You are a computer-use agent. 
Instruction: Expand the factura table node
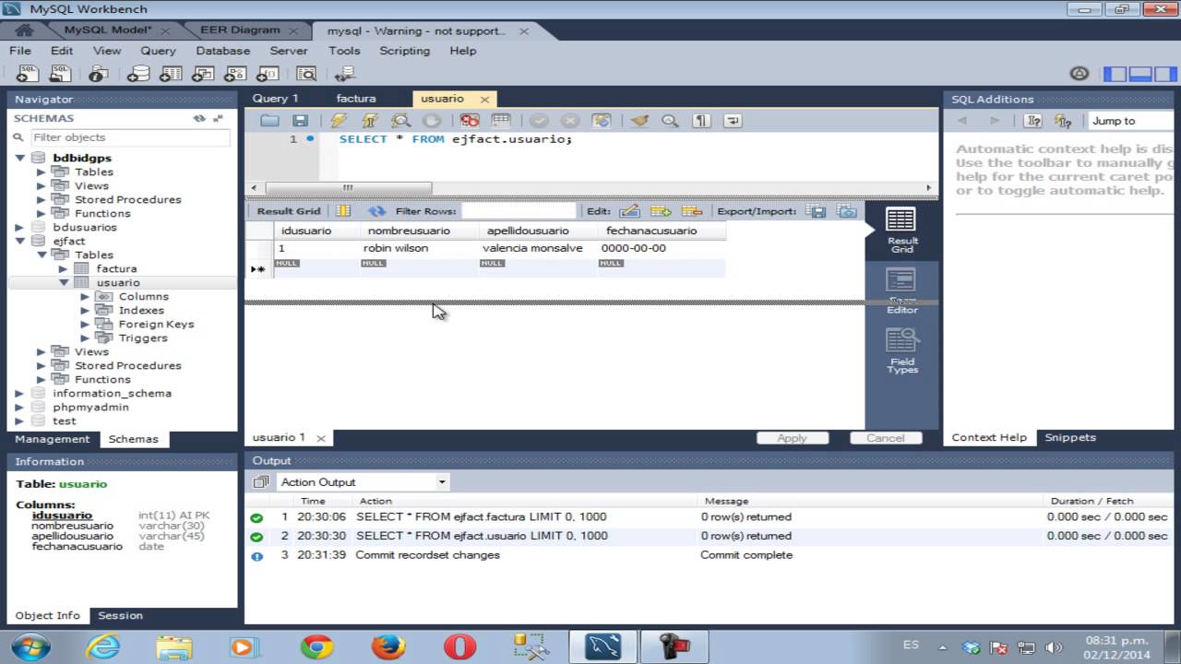(64, 268)
